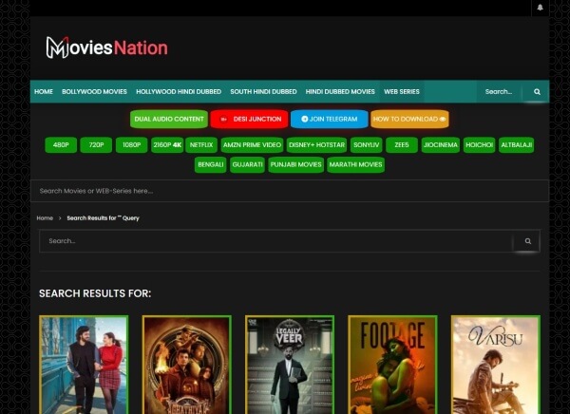
Task: Open BOLLYWOOD MOVIES menu
Action: tap(94, 91)
